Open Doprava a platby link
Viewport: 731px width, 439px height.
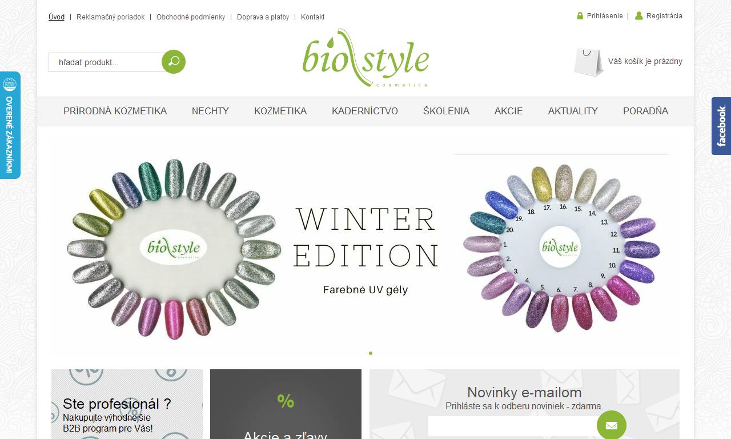pyautogui.click(x=263, y=17)
